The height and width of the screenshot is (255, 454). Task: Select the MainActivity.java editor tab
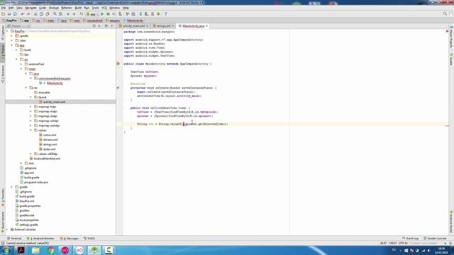(x=193, y=26)
